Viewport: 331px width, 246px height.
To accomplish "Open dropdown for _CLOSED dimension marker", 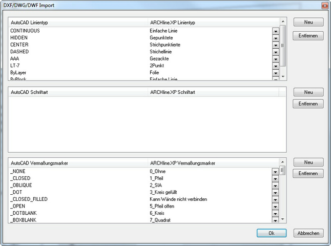I will tap(275, 179).
